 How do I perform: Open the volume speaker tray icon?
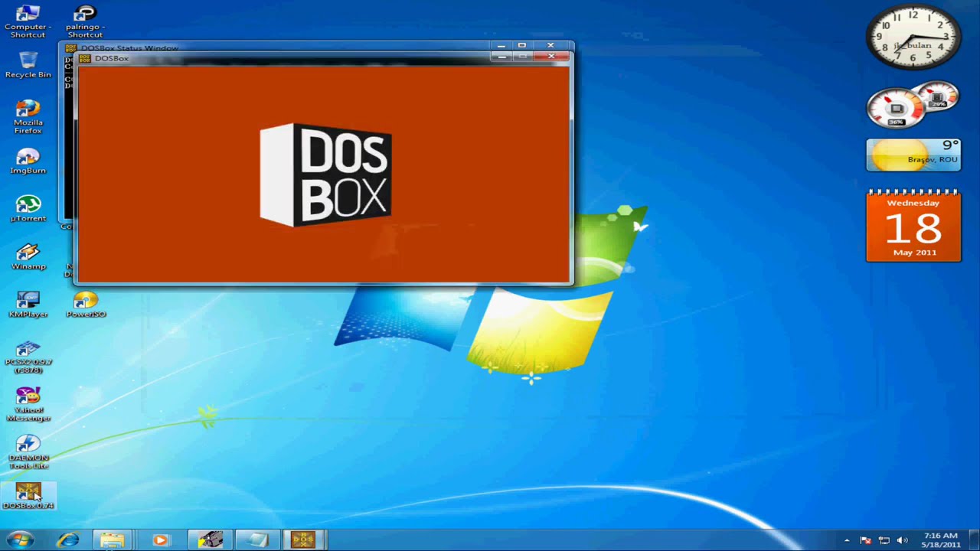[902, 541]
